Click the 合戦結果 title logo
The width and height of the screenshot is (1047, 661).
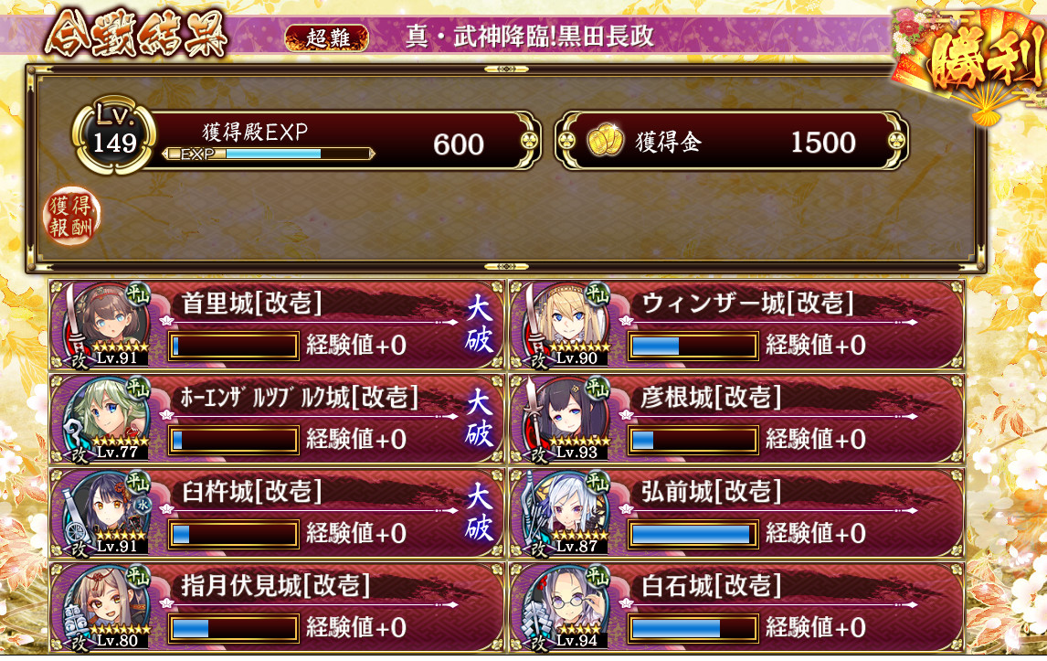coord(136,34)
